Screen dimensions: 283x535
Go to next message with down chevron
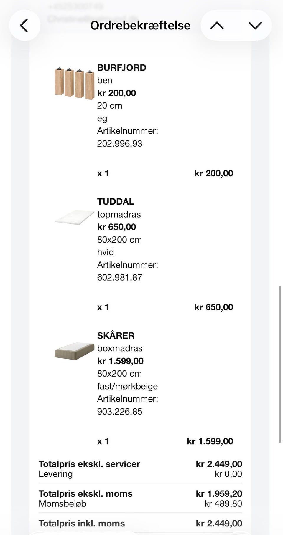point(255,26)
